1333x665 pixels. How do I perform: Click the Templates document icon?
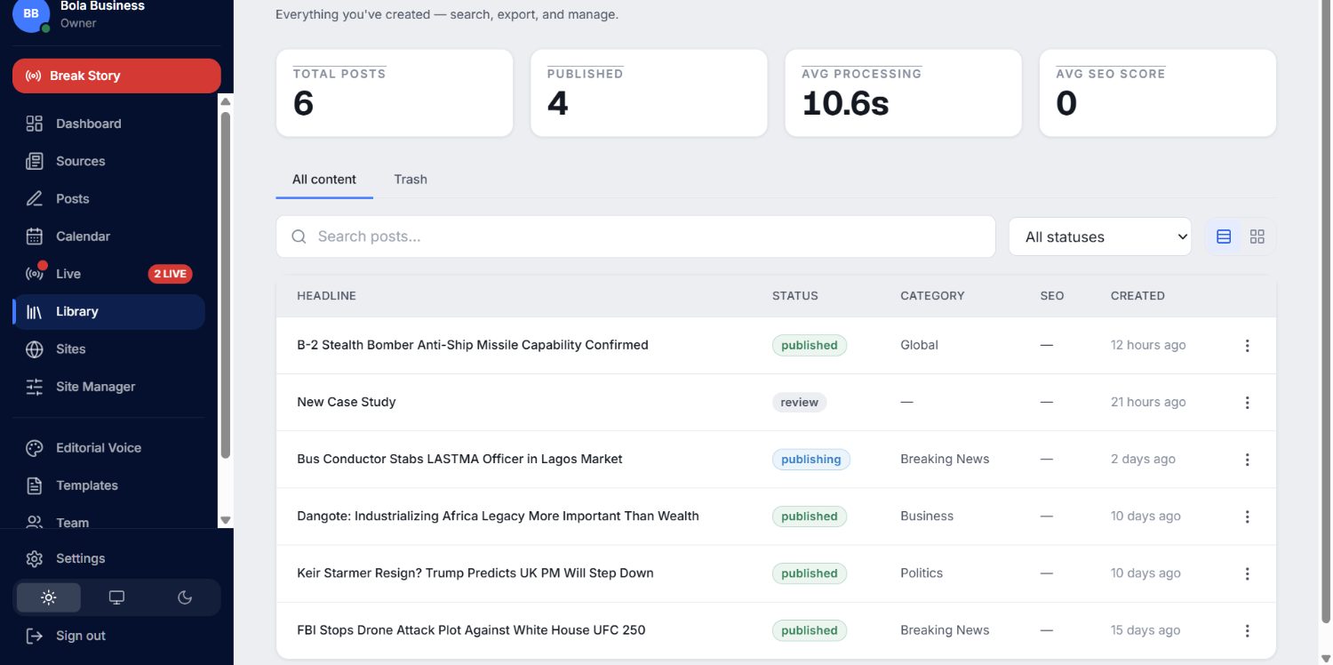[x=35, y=485]
